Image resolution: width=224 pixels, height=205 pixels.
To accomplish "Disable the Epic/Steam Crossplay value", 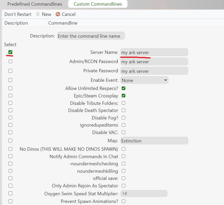I will (x=124, y=96).
